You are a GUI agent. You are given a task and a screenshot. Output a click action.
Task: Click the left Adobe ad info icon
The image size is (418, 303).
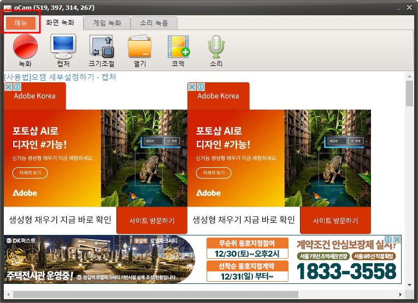pyautogui.click(x=17, y=87)
